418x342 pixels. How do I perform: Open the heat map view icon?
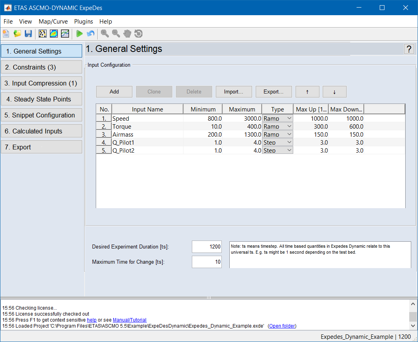(x=53, y=34)
